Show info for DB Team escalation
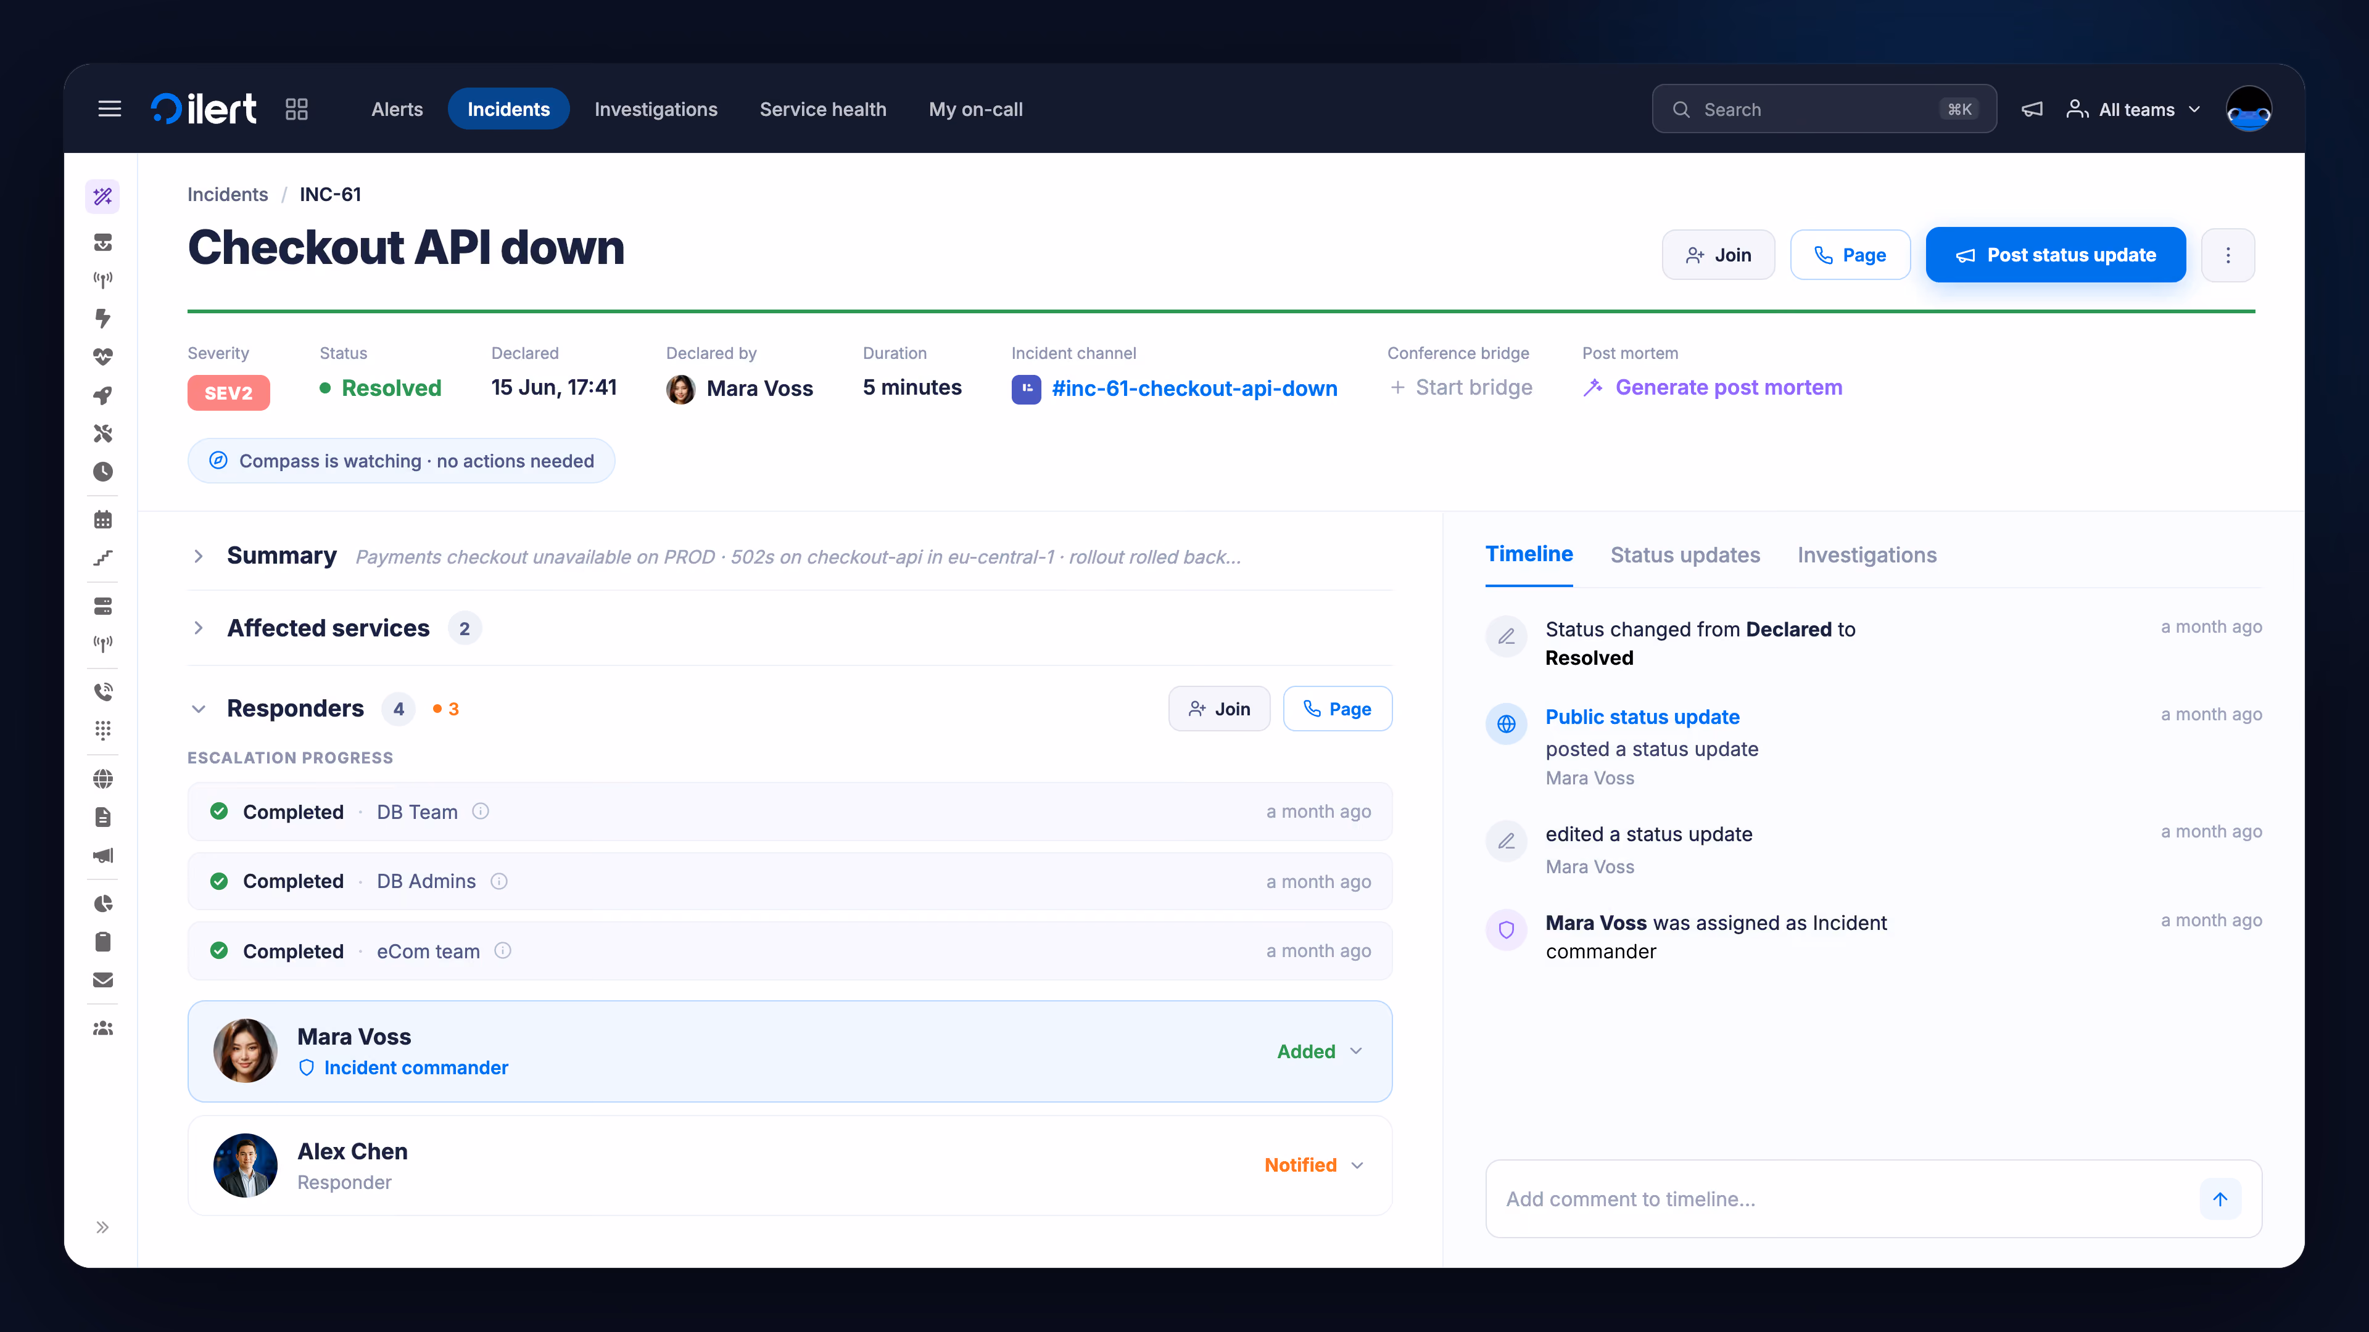Image resolution: width=2369 pixels, height=1332 pixels. 480,811
